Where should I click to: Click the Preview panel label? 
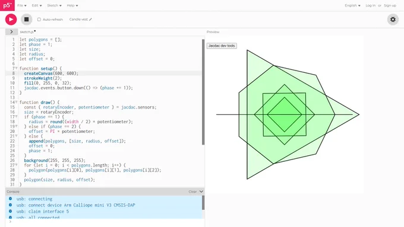(213, 32)
